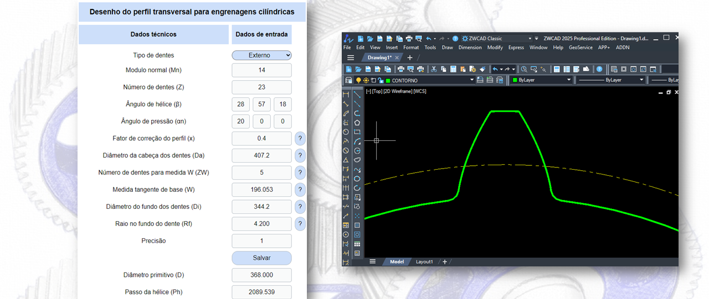Click the Cut scissors icon
Screen dimensions: 709x299
(x=434, y=69)
